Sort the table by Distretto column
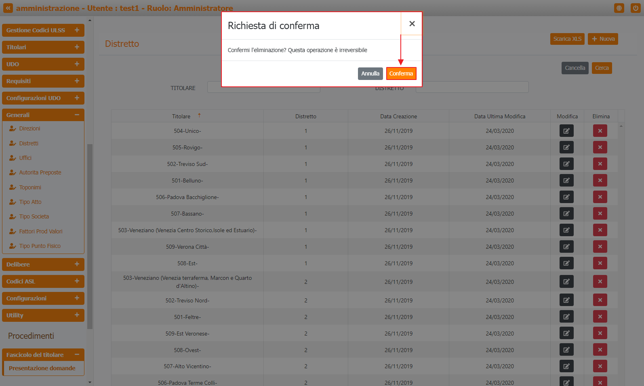Screen dimensions: 644x386 [x=306, y=116]
